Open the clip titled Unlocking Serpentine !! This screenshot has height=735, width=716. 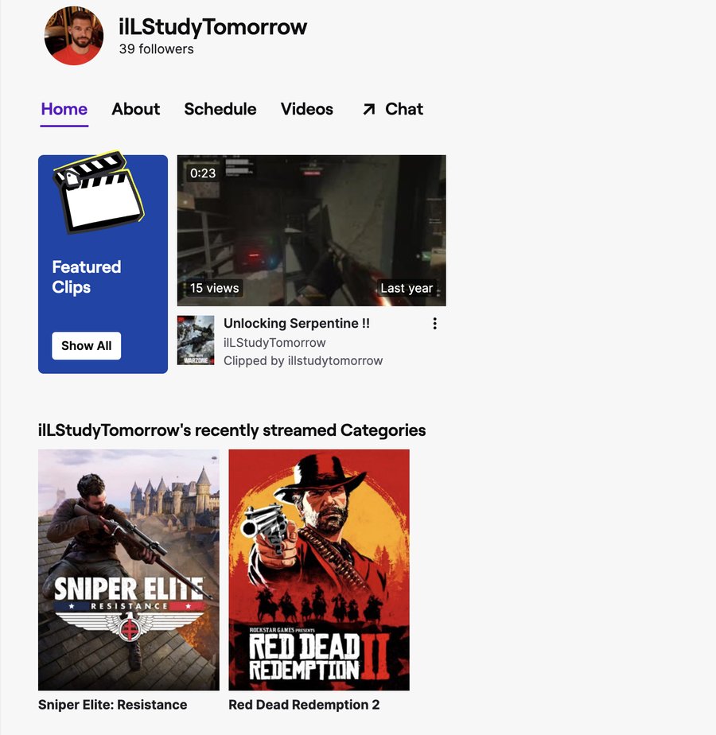297,323
